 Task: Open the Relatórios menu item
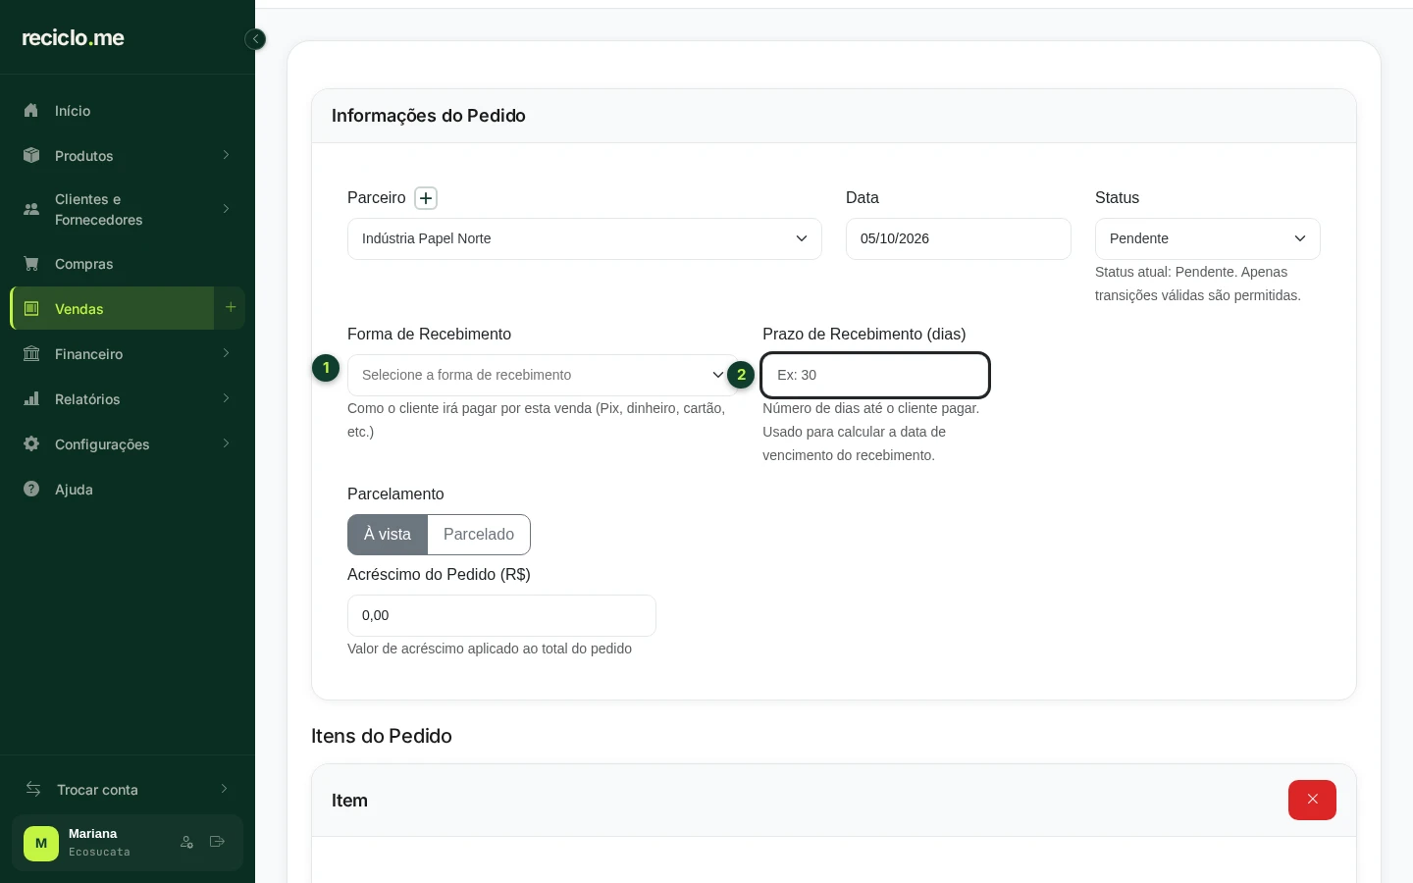click(x=128, y=398)
